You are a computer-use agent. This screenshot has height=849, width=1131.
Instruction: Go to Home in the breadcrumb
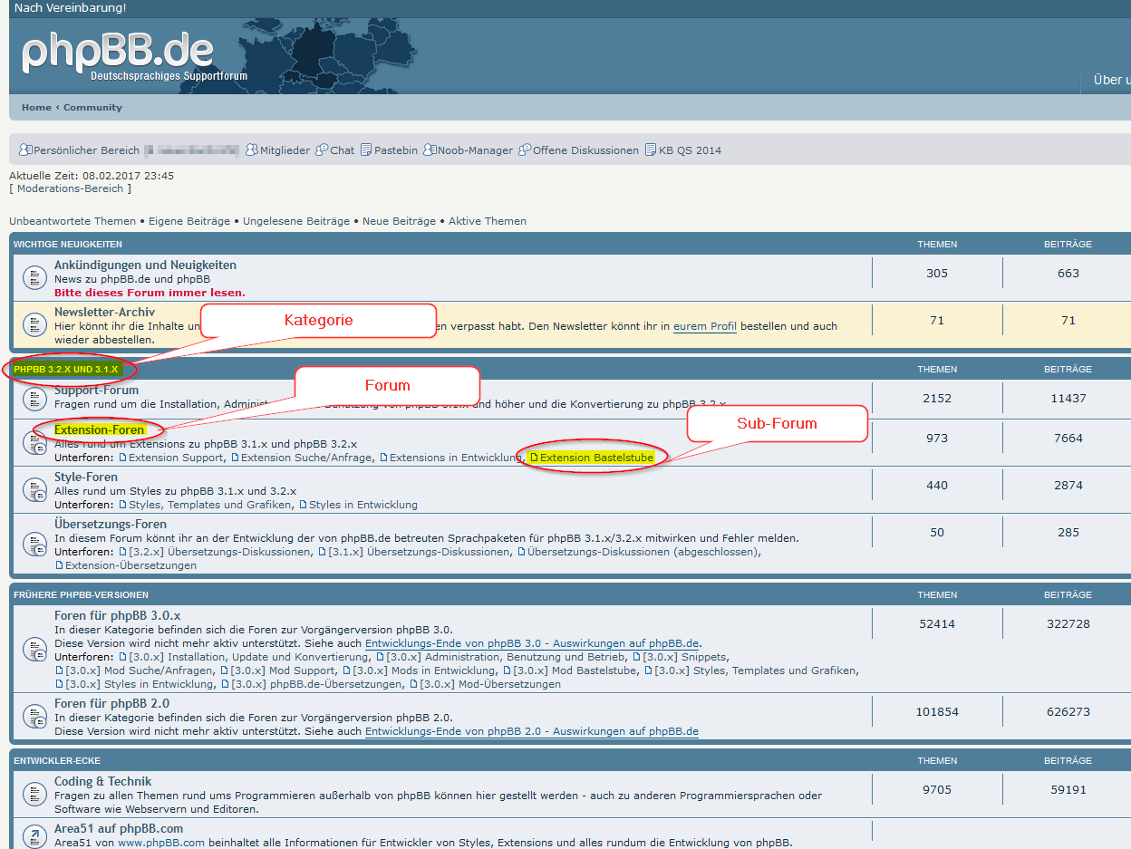[36, 108]
